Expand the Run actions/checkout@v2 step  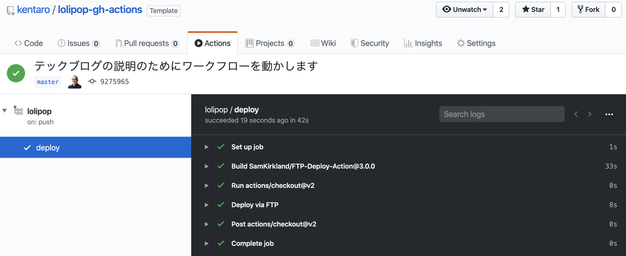click(207, 186)
